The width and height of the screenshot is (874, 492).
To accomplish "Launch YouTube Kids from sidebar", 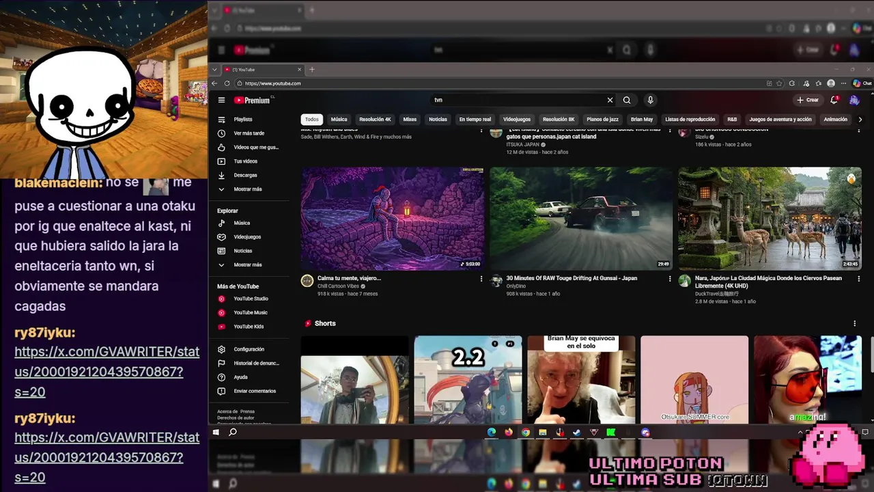I will pos(249,327).
